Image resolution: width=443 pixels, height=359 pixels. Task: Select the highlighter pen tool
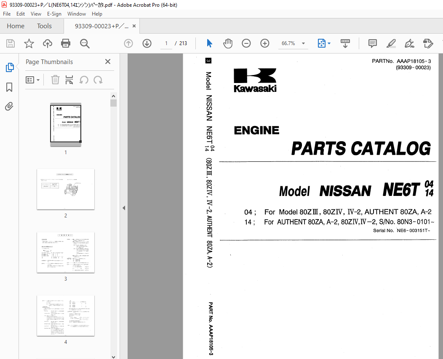391,43
